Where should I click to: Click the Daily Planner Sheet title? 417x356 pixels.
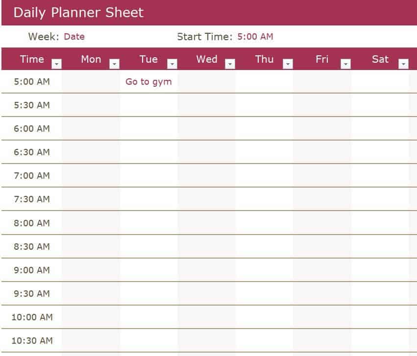[78, 13]
